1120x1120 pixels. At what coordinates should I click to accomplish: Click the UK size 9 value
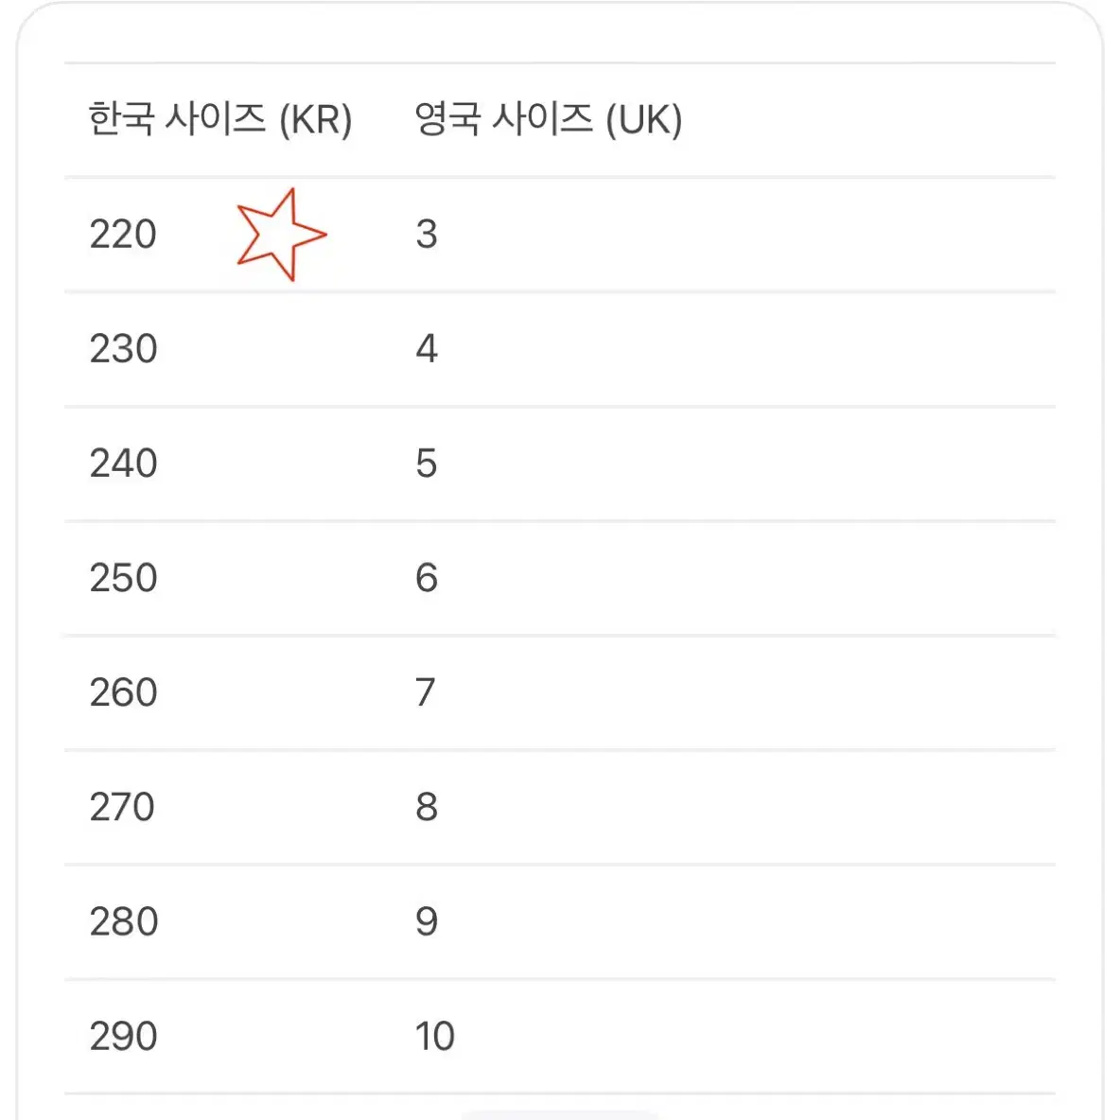click(427, 922)
